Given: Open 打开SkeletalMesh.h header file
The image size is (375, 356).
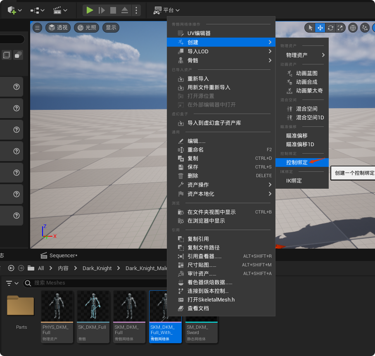Looking at the screenshot, I should click(x=221, y=299).
